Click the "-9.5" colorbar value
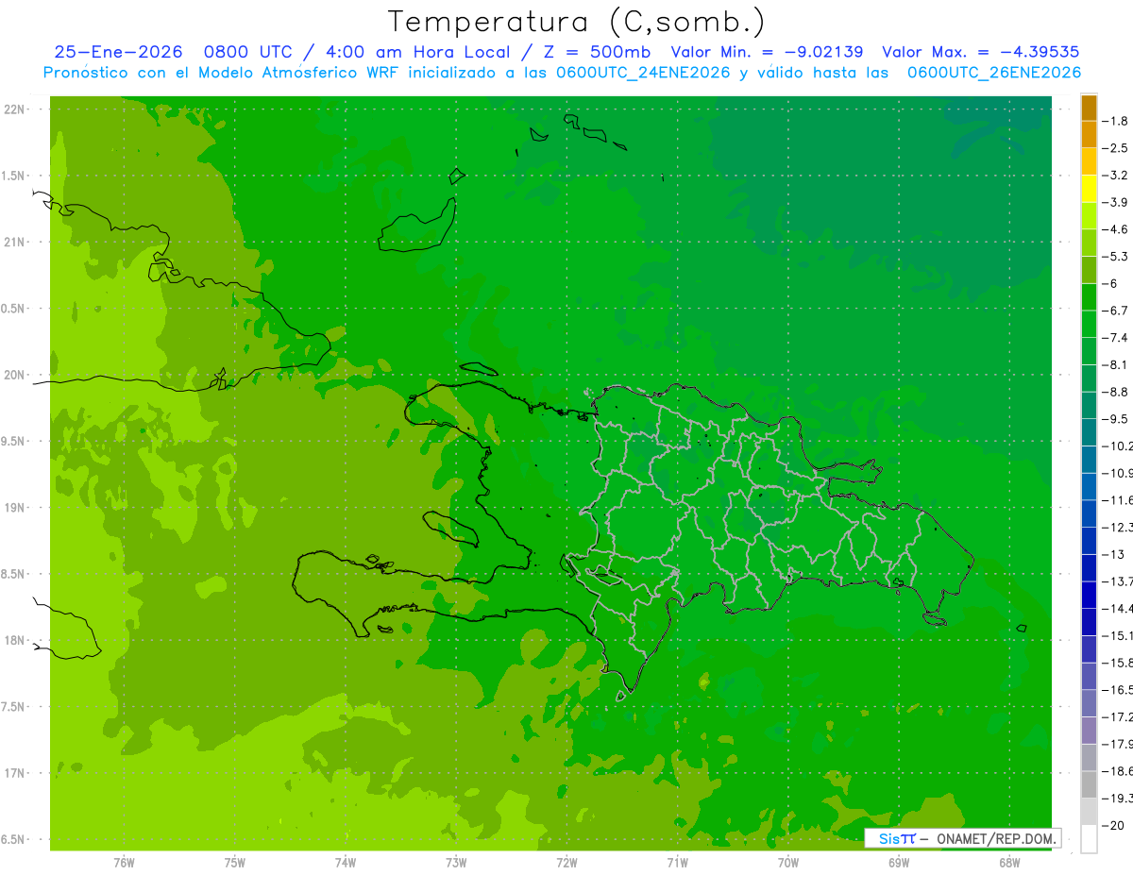The image size is (1133, 875). pyautogui.click(x=1117, y=419)
